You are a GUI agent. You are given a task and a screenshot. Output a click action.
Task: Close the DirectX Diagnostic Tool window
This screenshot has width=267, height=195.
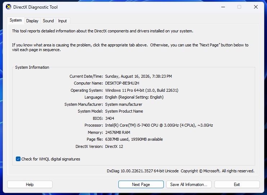tap(256, 7)
